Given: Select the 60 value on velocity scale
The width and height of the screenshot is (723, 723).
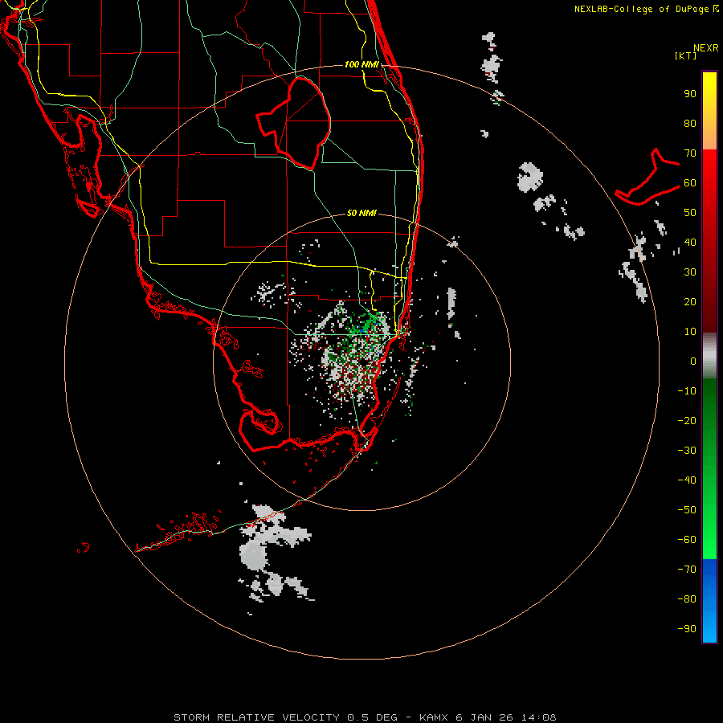Looking at the screenshot, I should pyautogui.click(x=690, y=183).
